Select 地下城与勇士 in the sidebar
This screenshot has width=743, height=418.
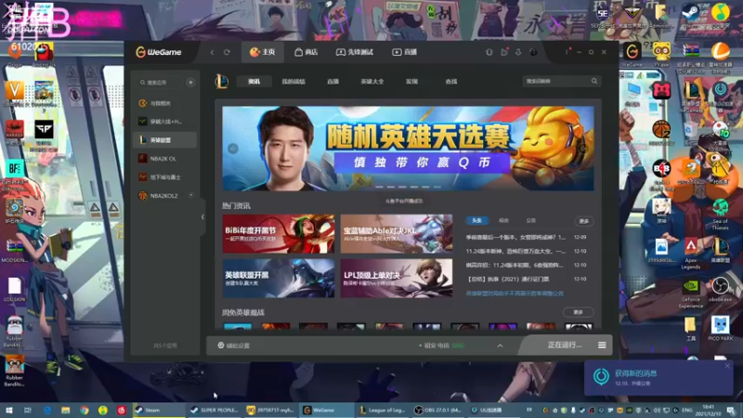[164, 176]
